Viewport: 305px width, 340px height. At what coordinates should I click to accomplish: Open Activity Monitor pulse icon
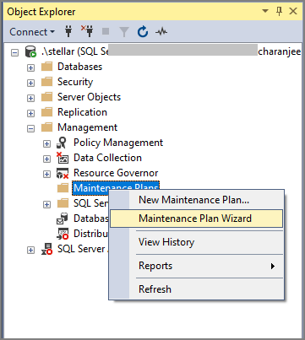[161, 32]
